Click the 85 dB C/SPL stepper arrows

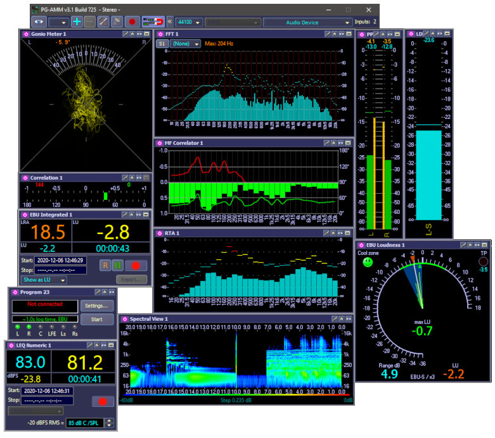pos(109,423)
